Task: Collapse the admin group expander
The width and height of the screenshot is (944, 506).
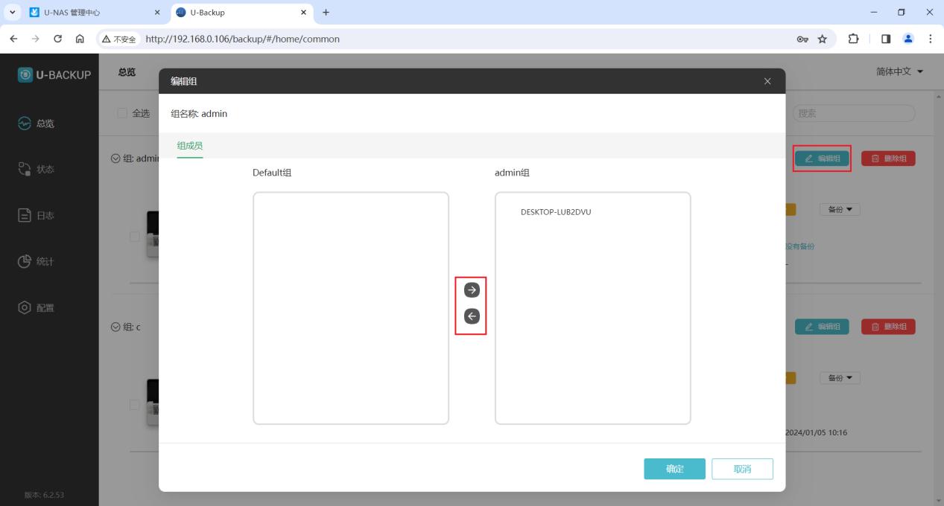Action: [x=115, y=158]
